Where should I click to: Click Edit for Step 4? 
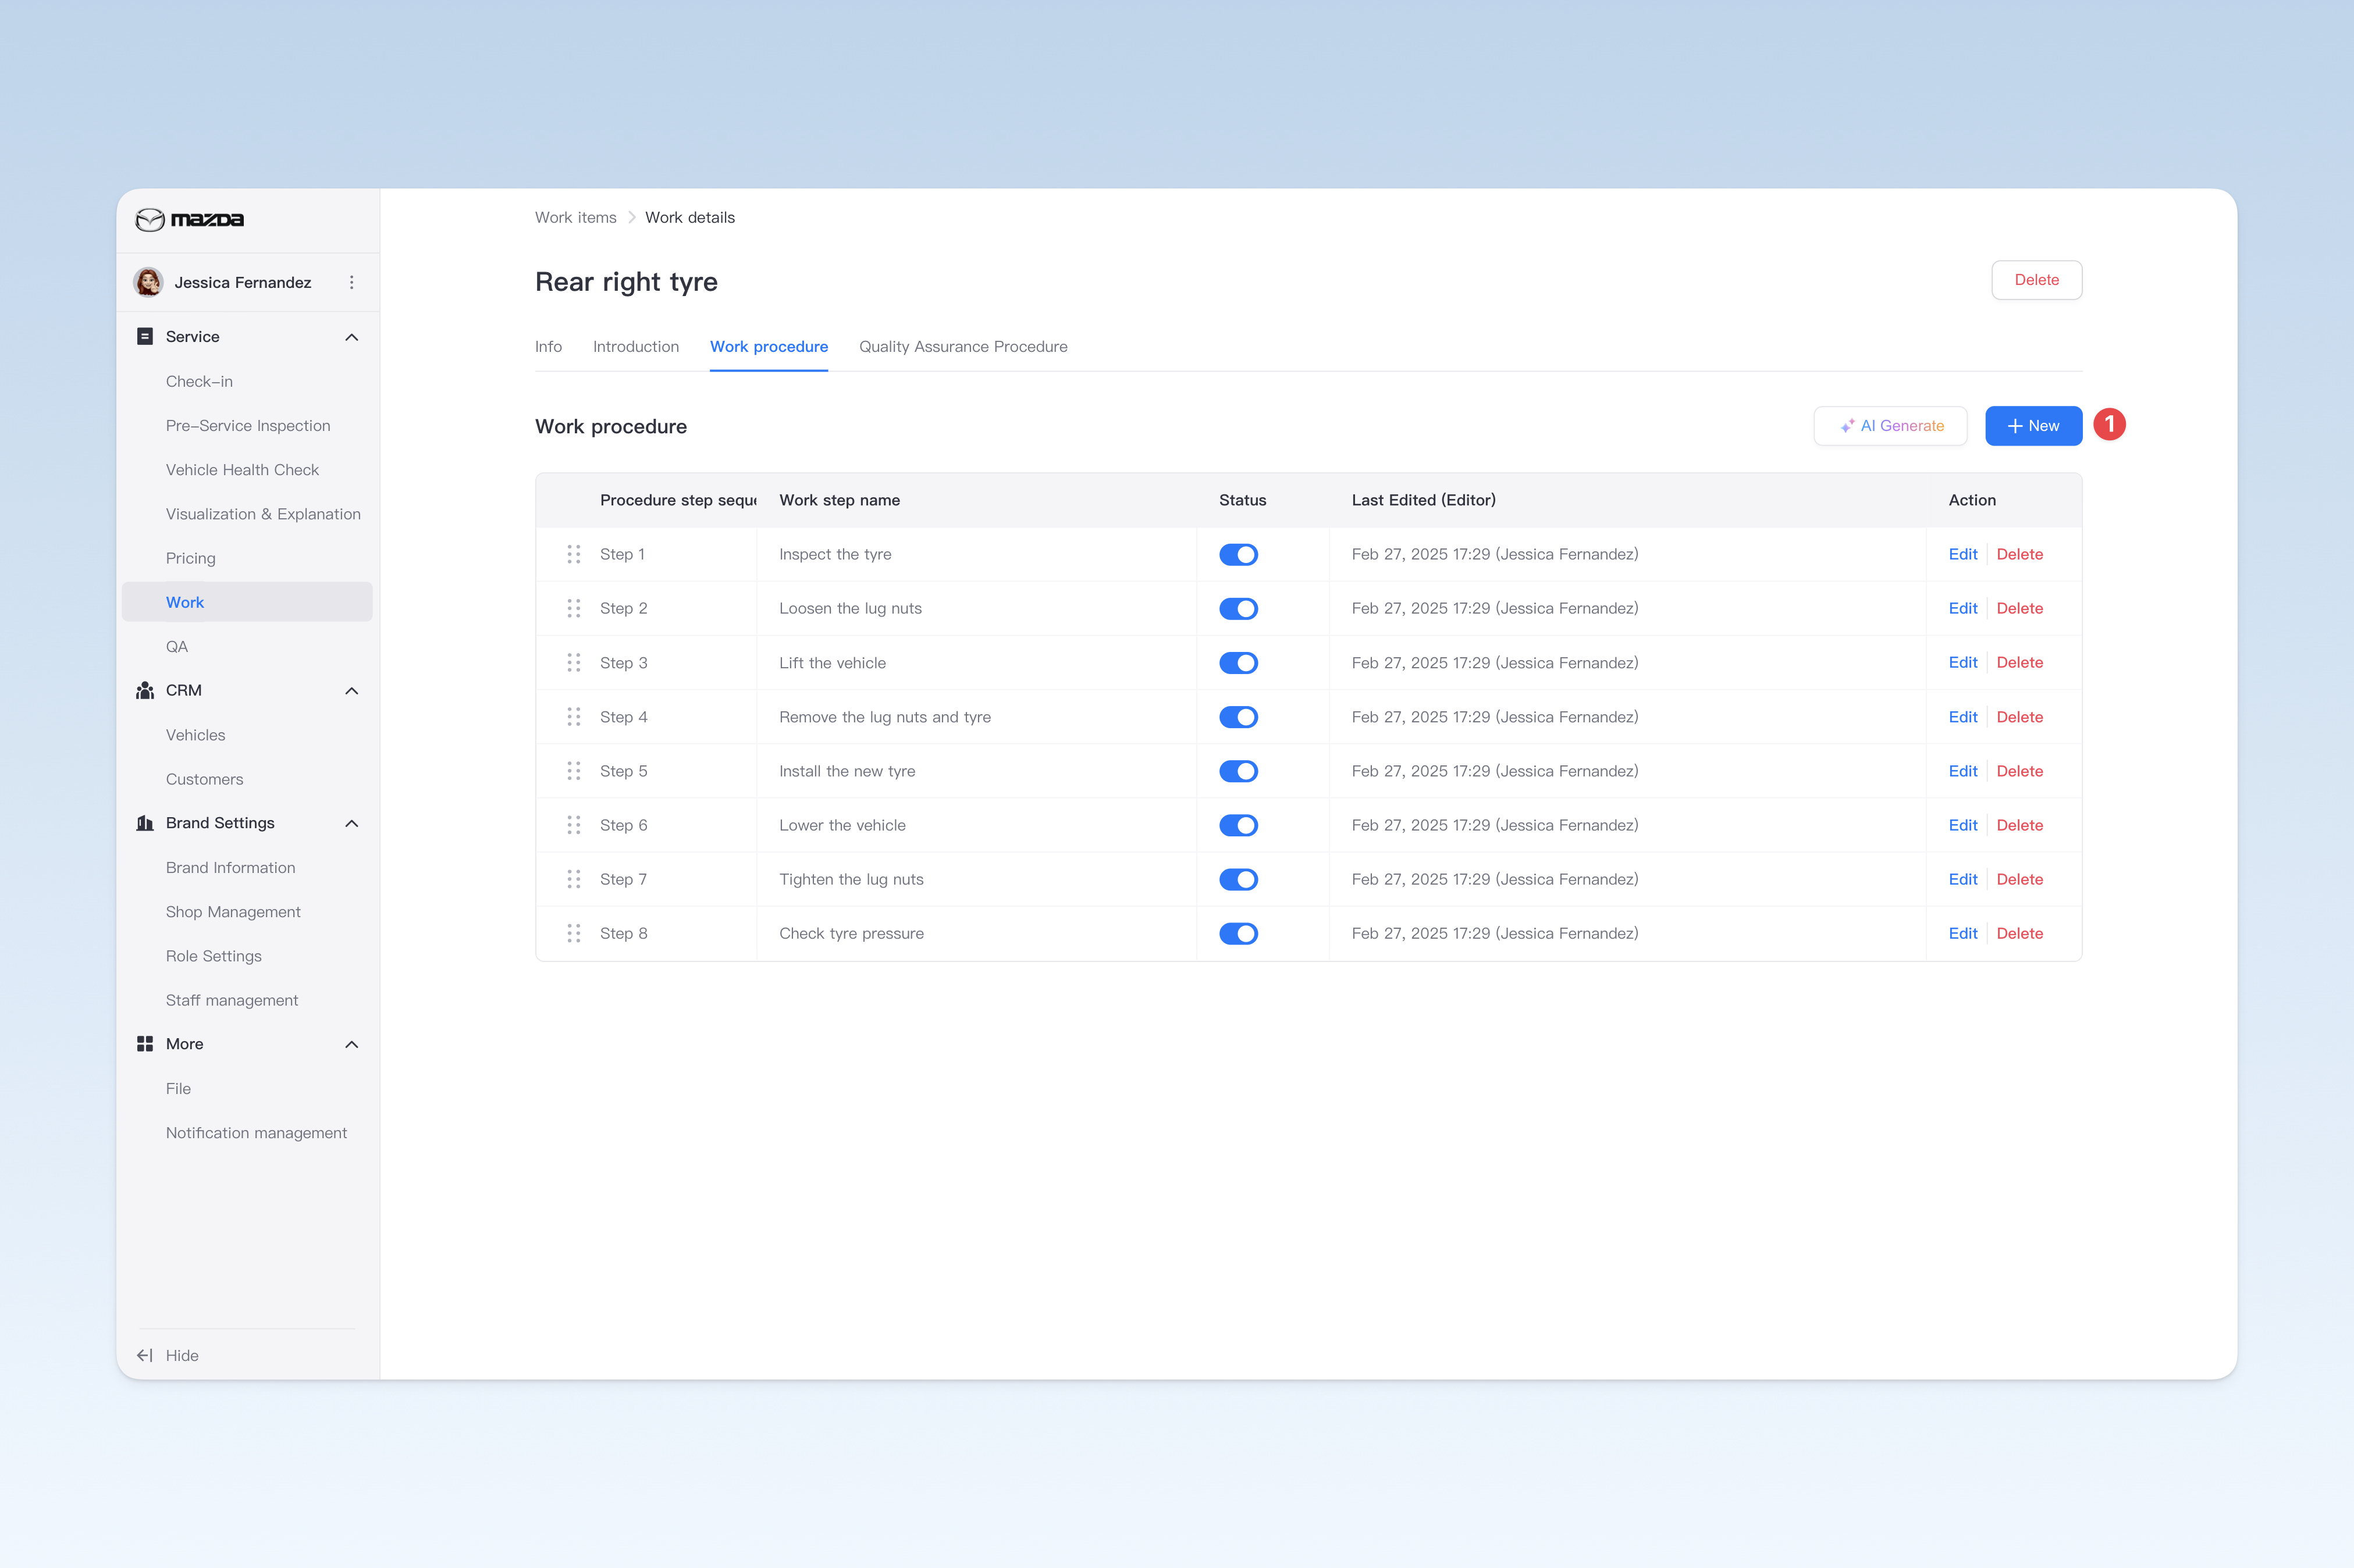tap(1962, 717)
